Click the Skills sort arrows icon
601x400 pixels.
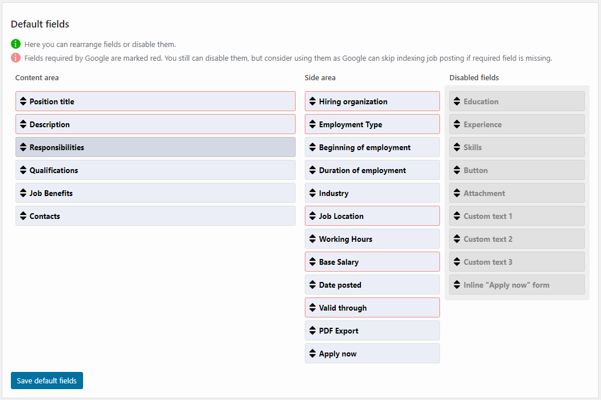point(457,147)
